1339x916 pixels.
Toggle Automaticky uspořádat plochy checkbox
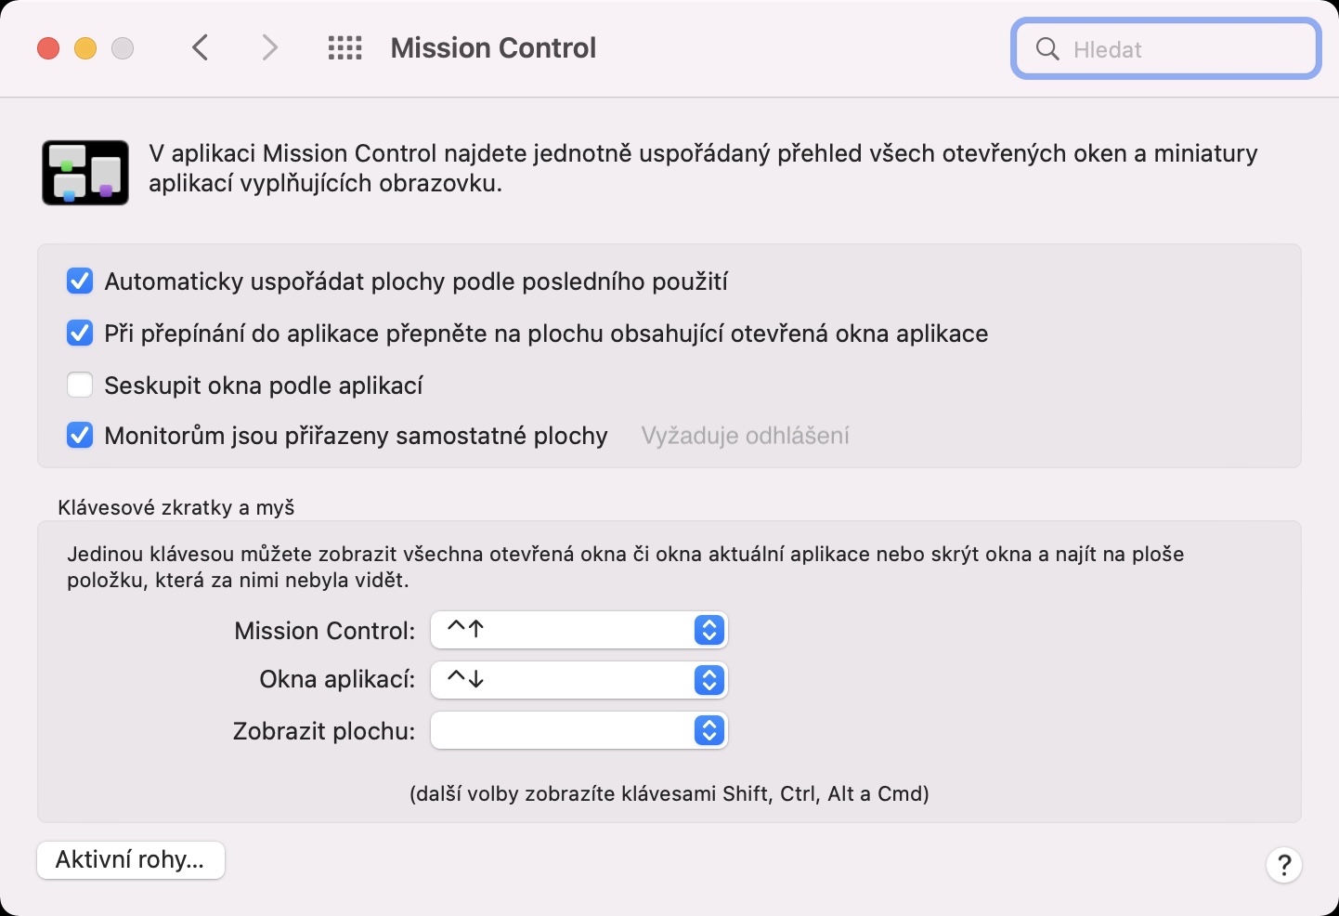tap(80, 281)
